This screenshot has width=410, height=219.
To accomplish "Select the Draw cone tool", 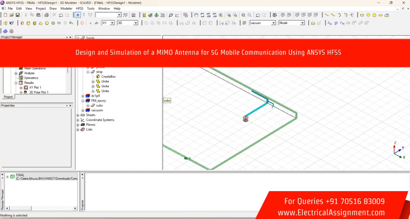I will point(41,23).
